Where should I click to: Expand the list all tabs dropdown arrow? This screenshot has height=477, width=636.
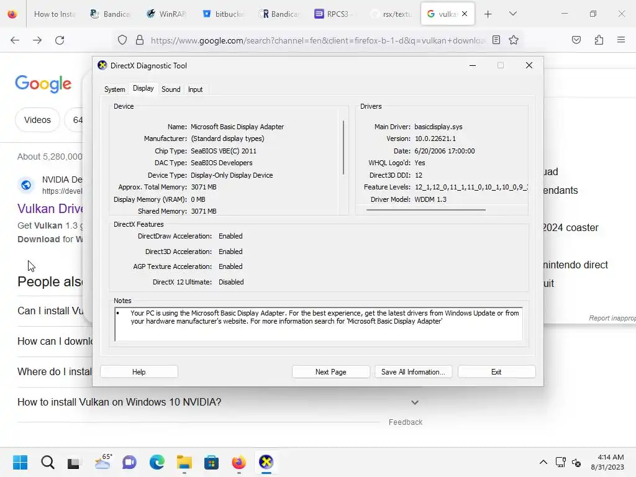tap(512, 14)
